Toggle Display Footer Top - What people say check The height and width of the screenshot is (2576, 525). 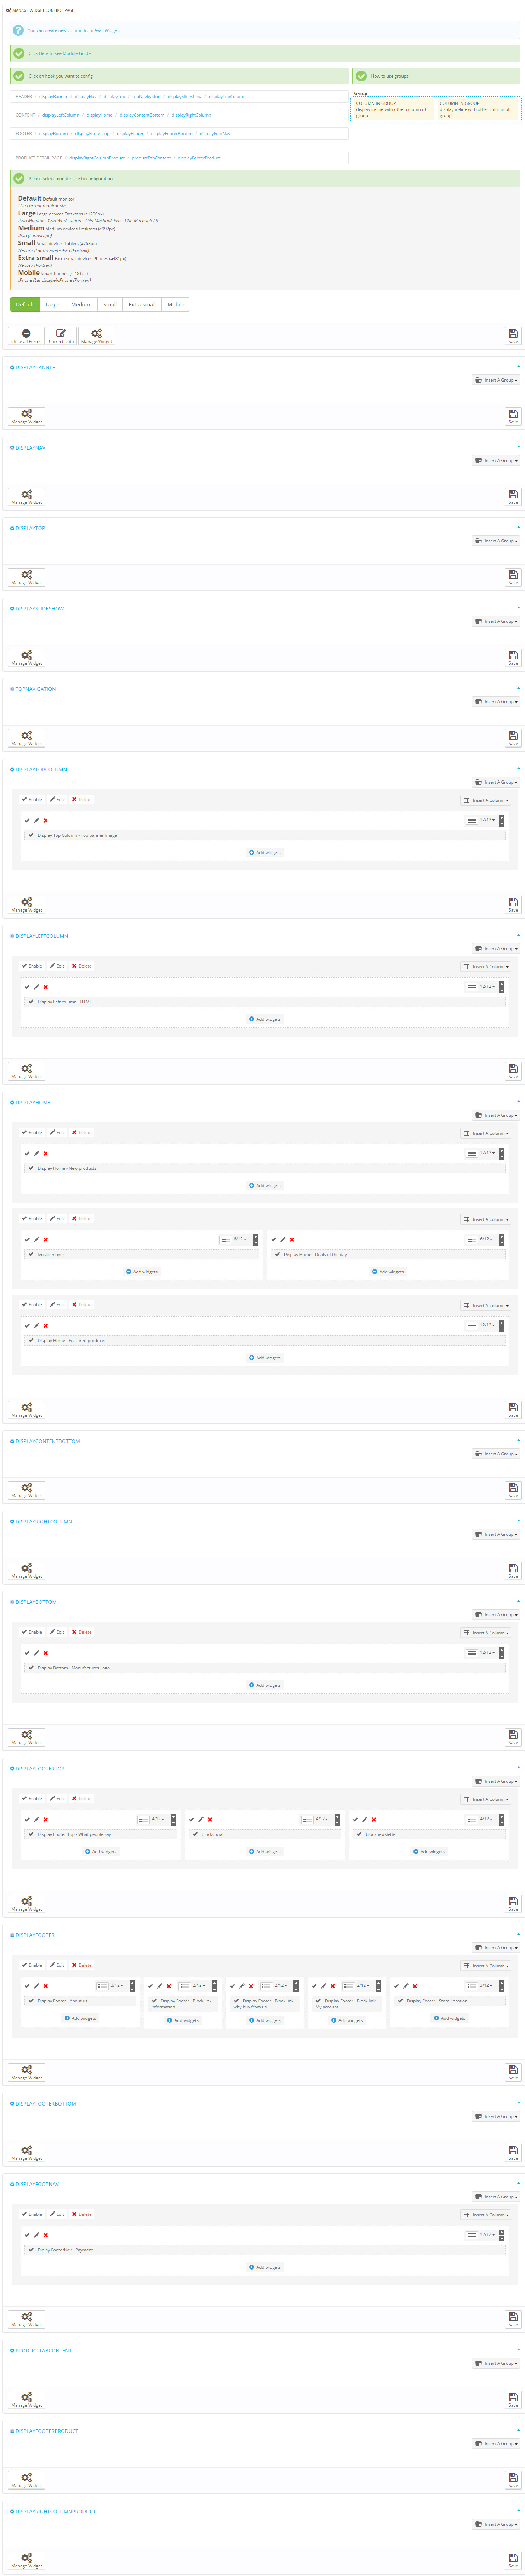31,1834
